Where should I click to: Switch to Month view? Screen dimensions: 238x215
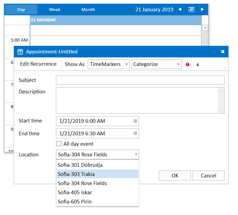[88, 9]
